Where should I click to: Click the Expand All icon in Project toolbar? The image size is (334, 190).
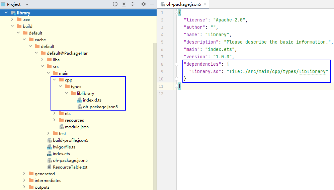[x=124, y=4]
